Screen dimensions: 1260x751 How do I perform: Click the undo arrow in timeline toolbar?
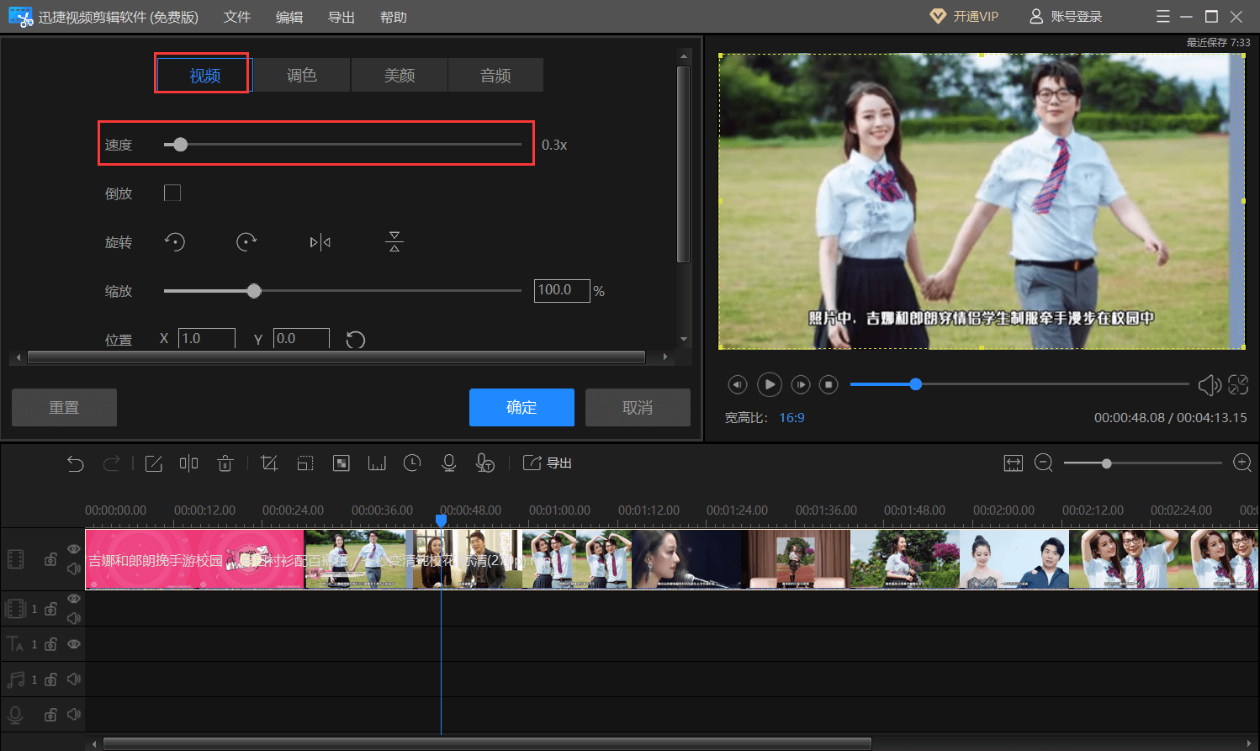click(76, 463)
